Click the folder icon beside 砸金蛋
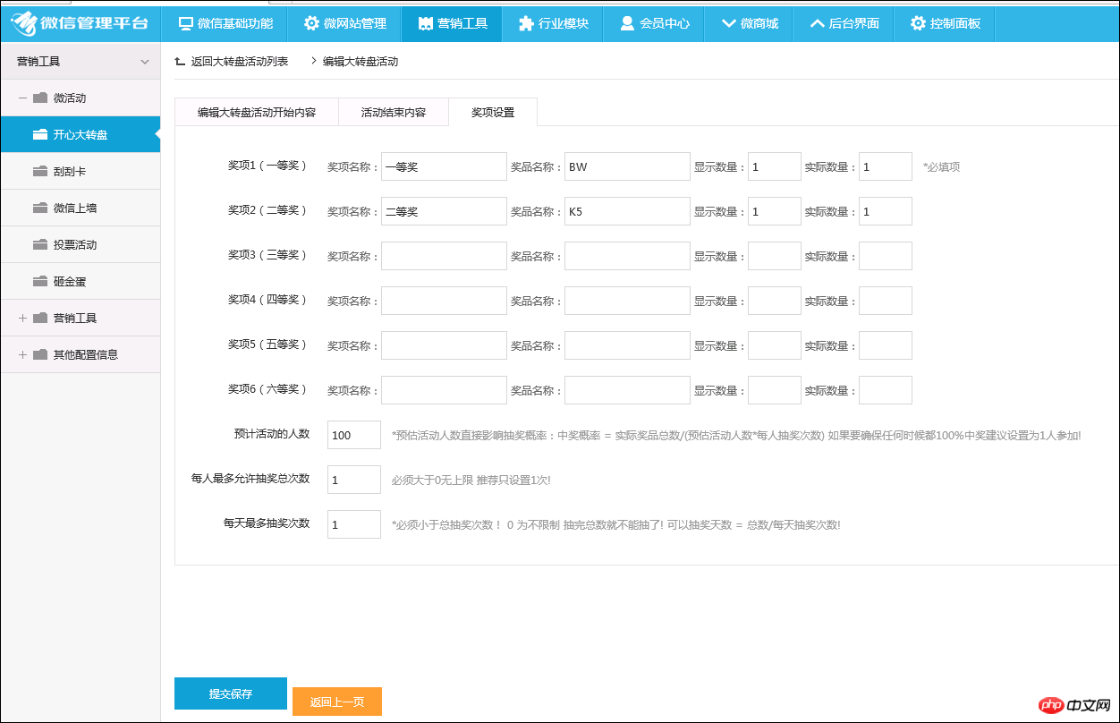 tap(39, 281)
